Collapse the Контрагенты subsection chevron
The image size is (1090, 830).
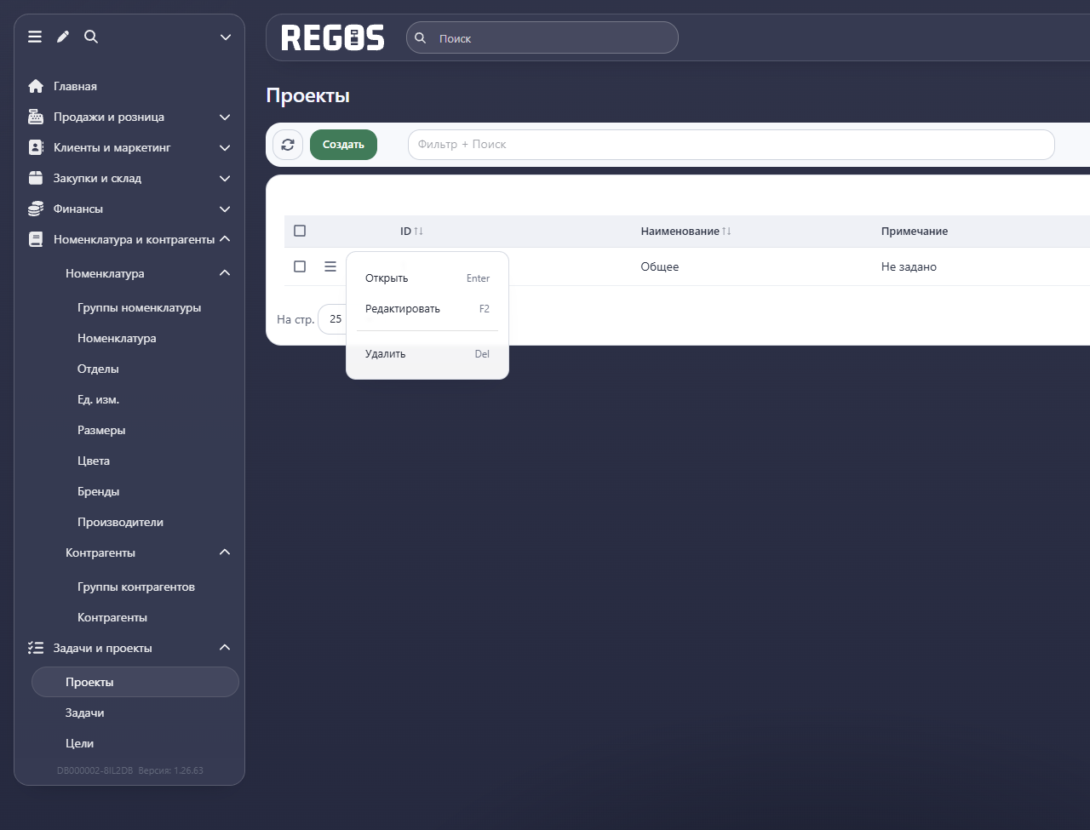coord(225,552)
